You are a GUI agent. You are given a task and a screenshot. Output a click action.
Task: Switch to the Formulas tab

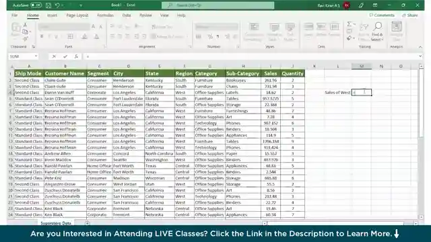tap(105, 15)
